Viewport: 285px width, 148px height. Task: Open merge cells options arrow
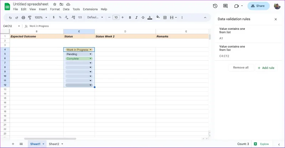point(176,17)
